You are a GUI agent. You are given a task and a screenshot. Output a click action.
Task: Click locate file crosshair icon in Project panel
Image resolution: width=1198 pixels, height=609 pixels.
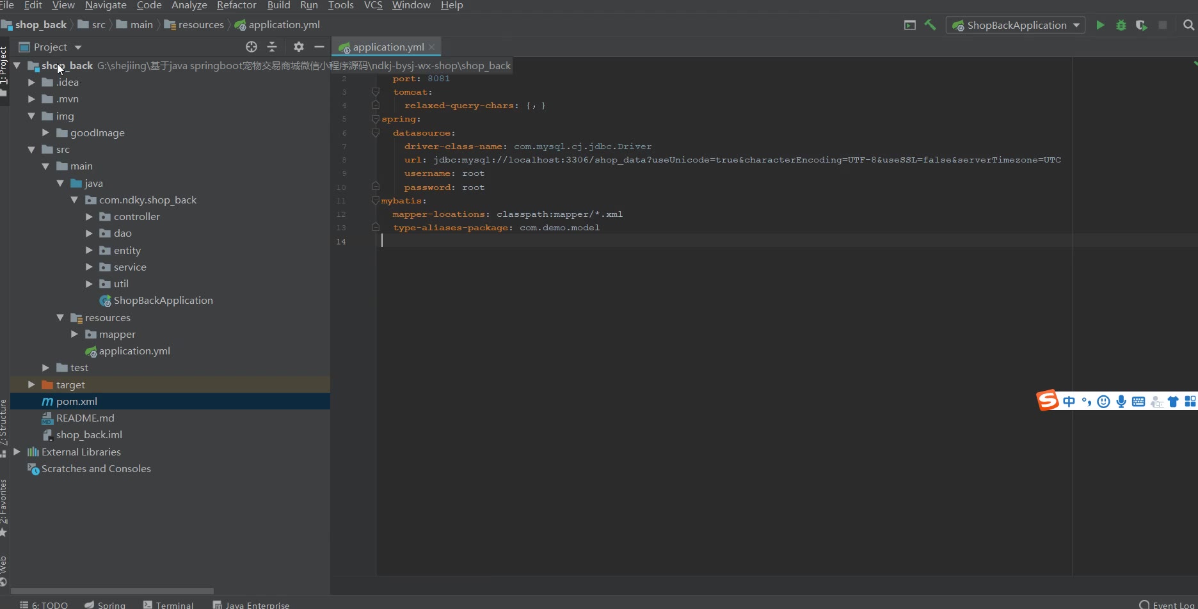click(251, 47)
